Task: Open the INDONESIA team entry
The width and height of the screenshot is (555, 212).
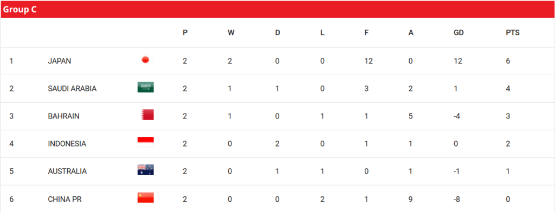Action: (x=67, y=143)
